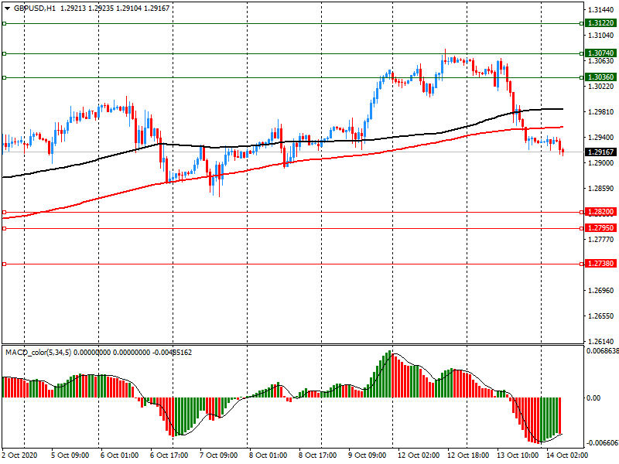The height and width of the screenshot is (464, 619).
Task: Grab left handle of 1.30360 horizontal line
Action: point(5,78)
